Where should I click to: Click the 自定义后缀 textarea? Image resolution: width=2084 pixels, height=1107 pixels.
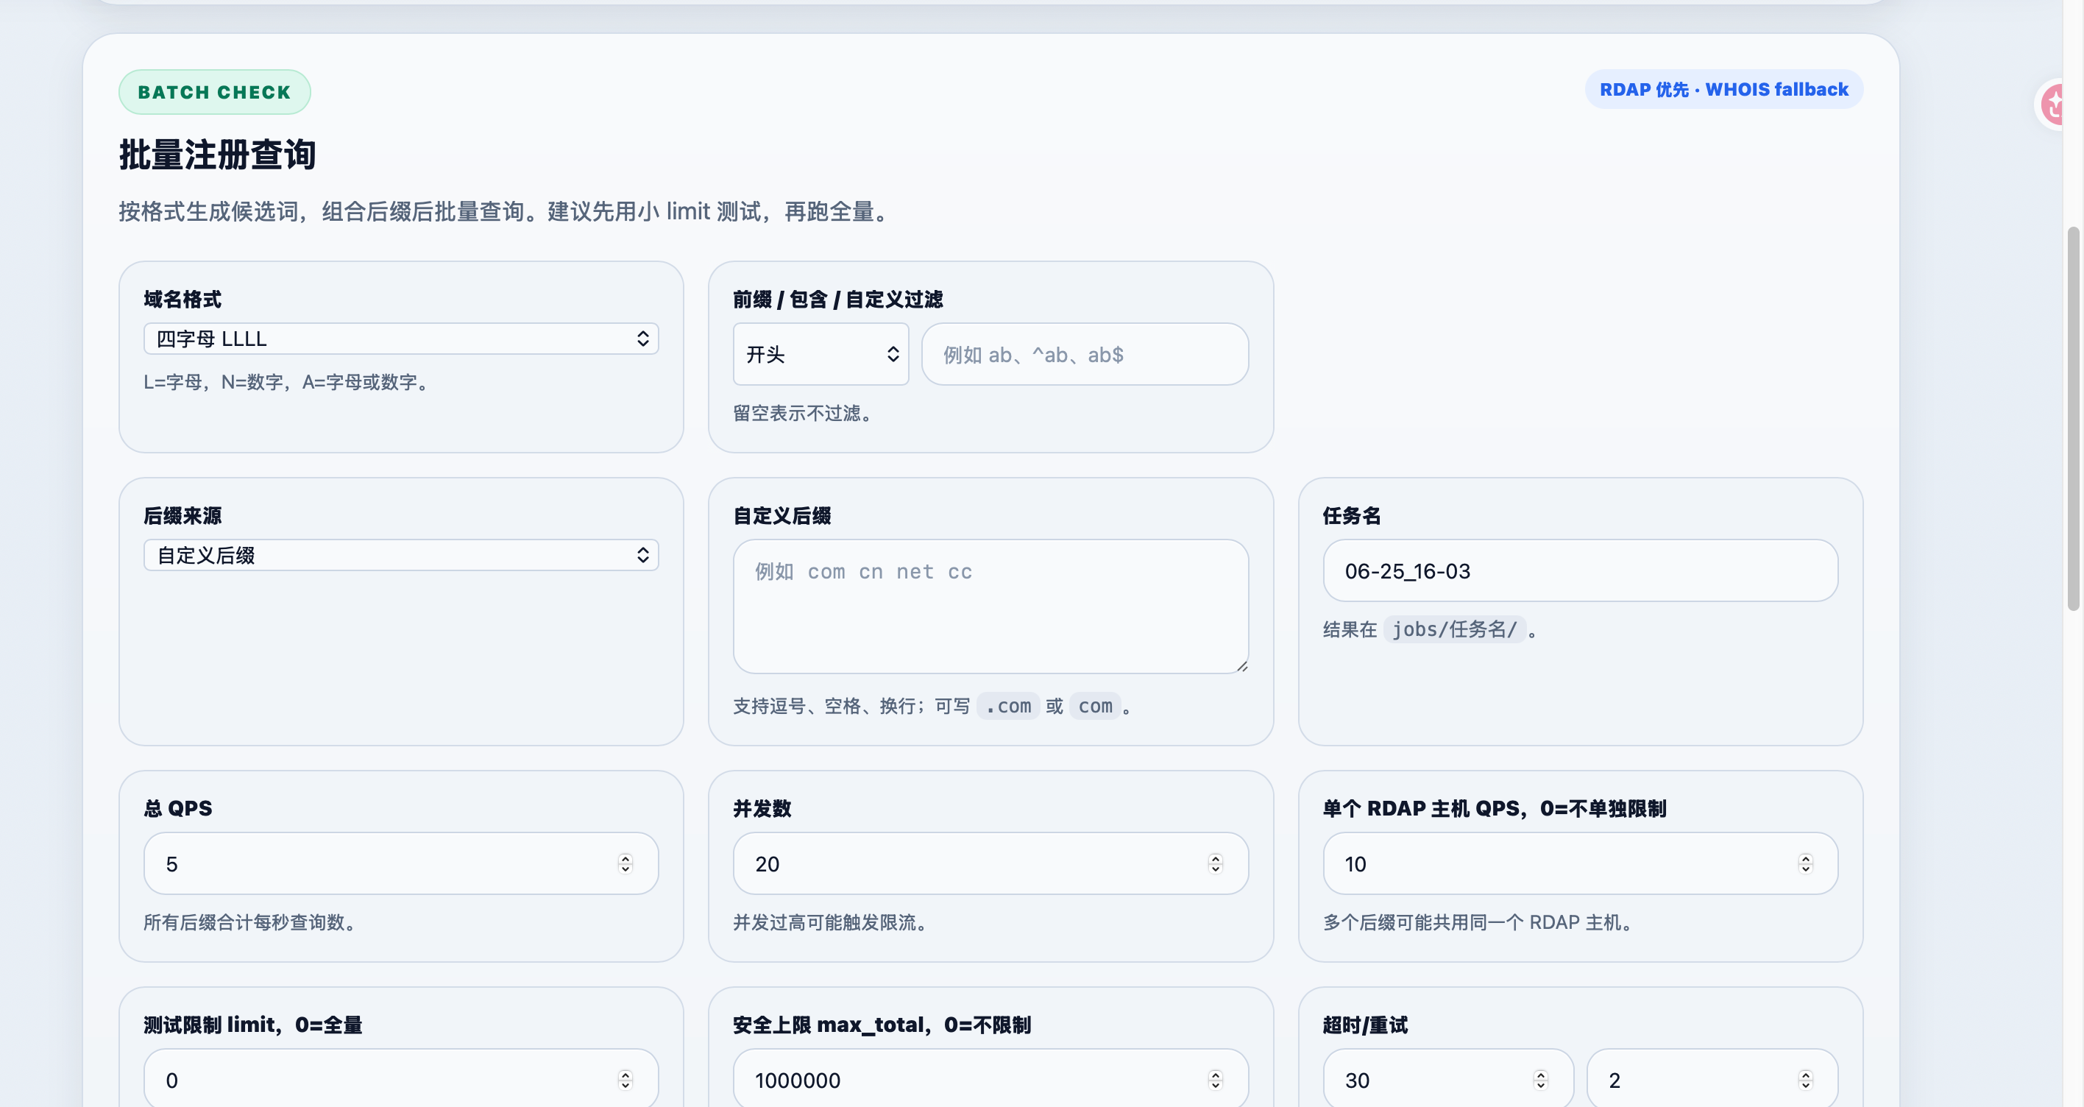990,606
